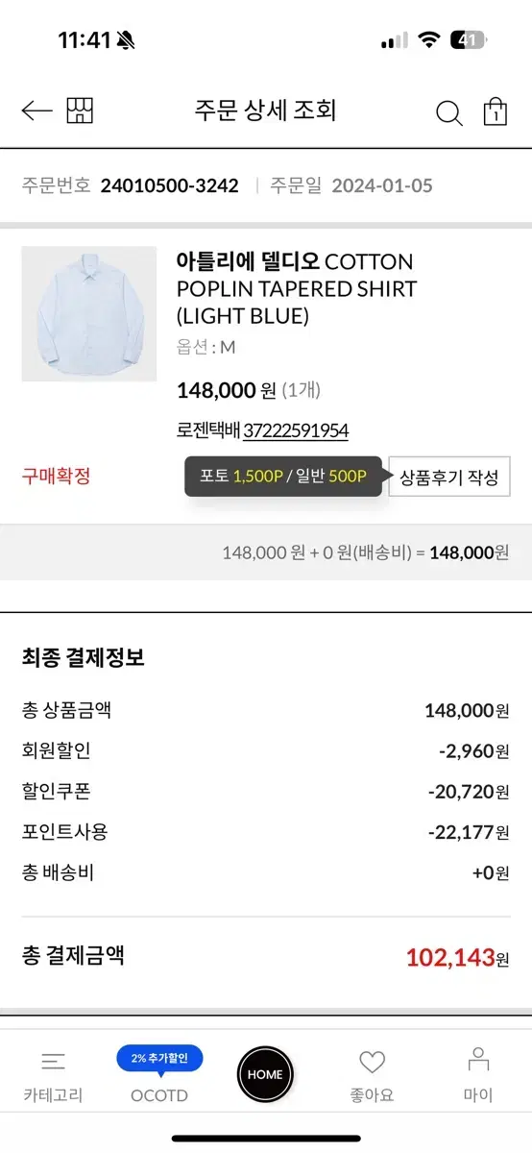This screenshot has height=1153, width=532.
Task: Open the 카테고리 hamburger menu icon
Action: [x=54, y=1062]
